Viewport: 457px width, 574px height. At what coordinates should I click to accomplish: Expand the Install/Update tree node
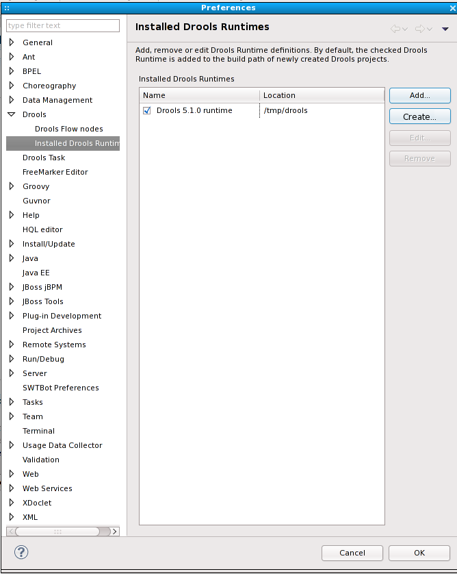12,243
